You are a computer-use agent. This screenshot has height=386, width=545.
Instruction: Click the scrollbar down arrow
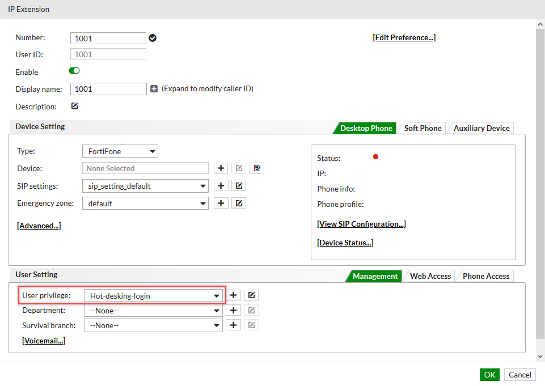click(x=540, y=357)
